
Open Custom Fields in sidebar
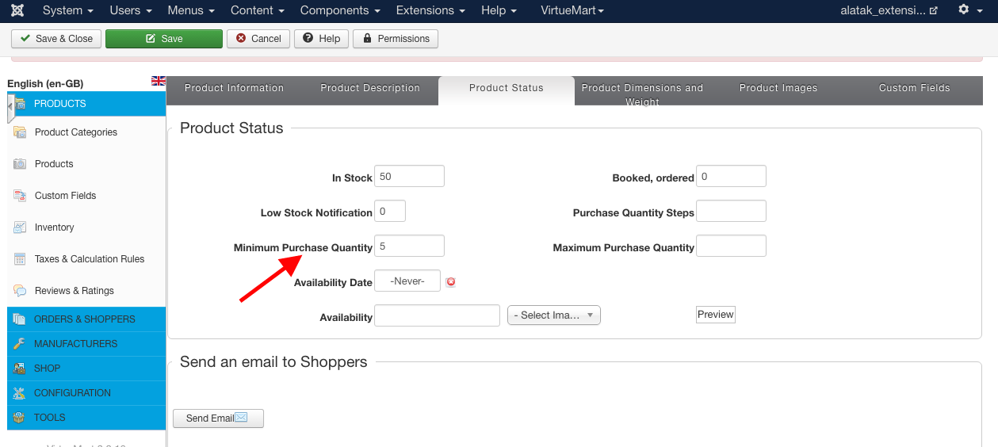(x=65, y=196)
